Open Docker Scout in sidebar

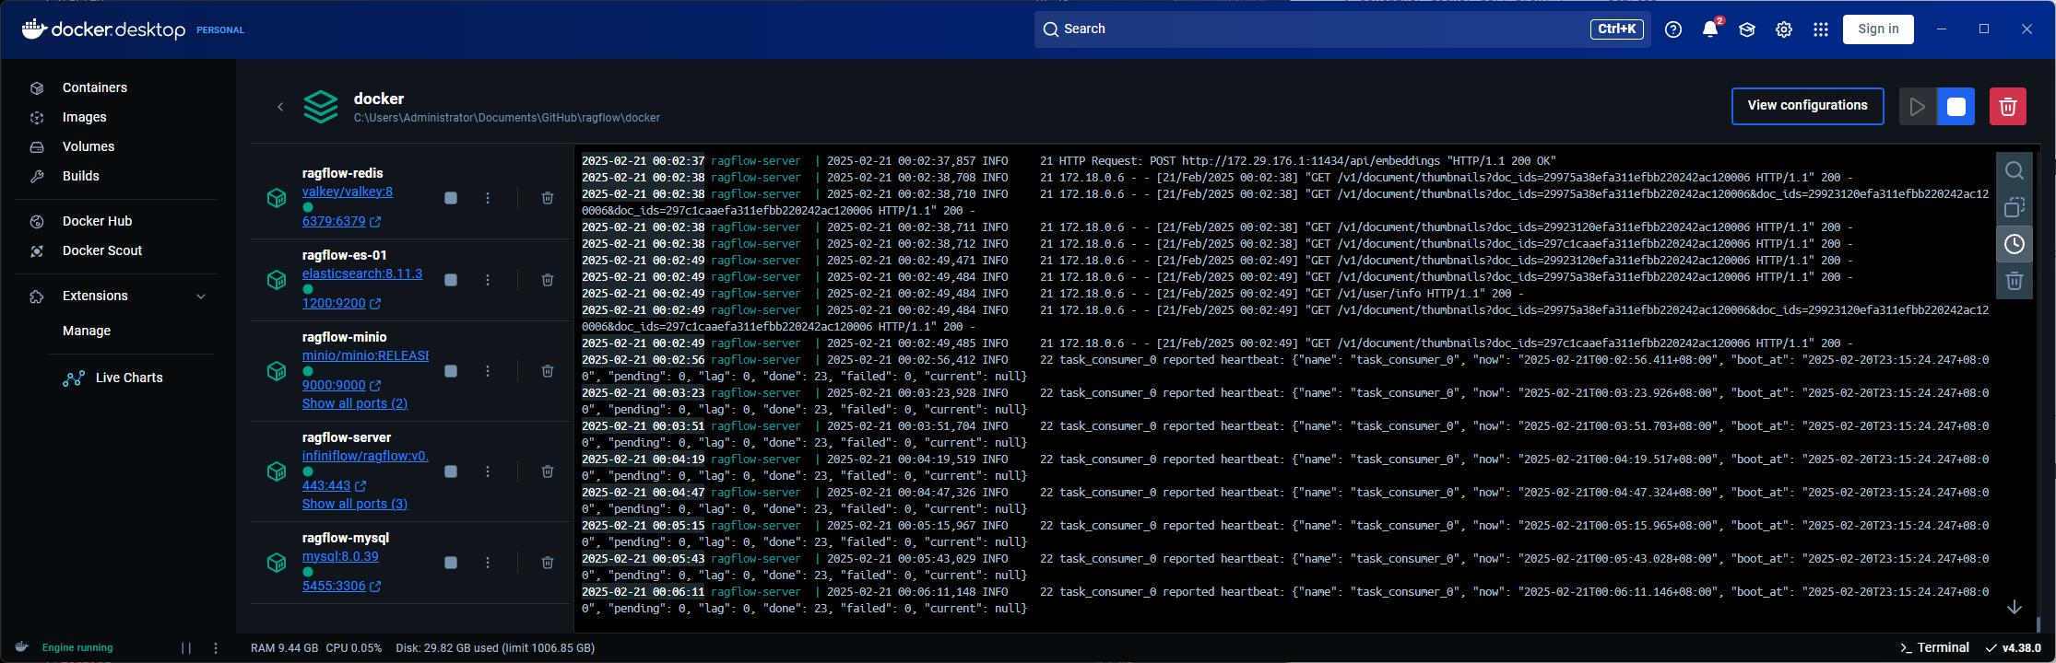[102, 250]
